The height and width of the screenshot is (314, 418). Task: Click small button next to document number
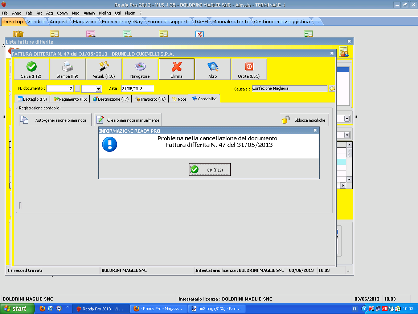(77, 88)
